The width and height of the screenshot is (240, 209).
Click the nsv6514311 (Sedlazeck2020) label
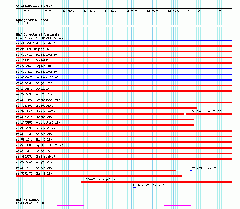37,72
